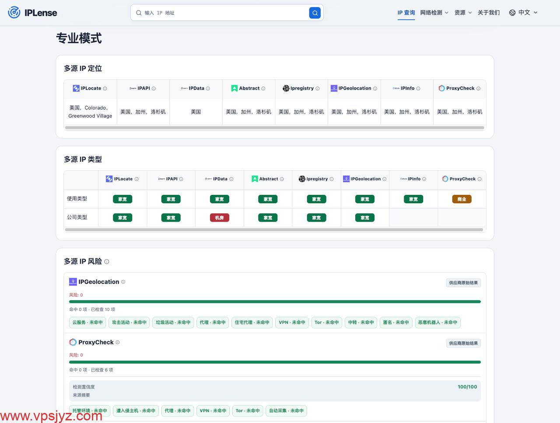Click info icon beside IPGeolocation in 类型 table
This screenshot has height=423, width=560.
[385, 179]
